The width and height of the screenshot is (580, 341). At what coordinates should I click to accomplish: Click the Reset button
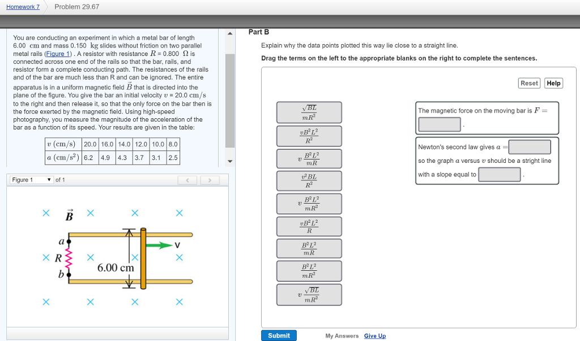[529, 83]
